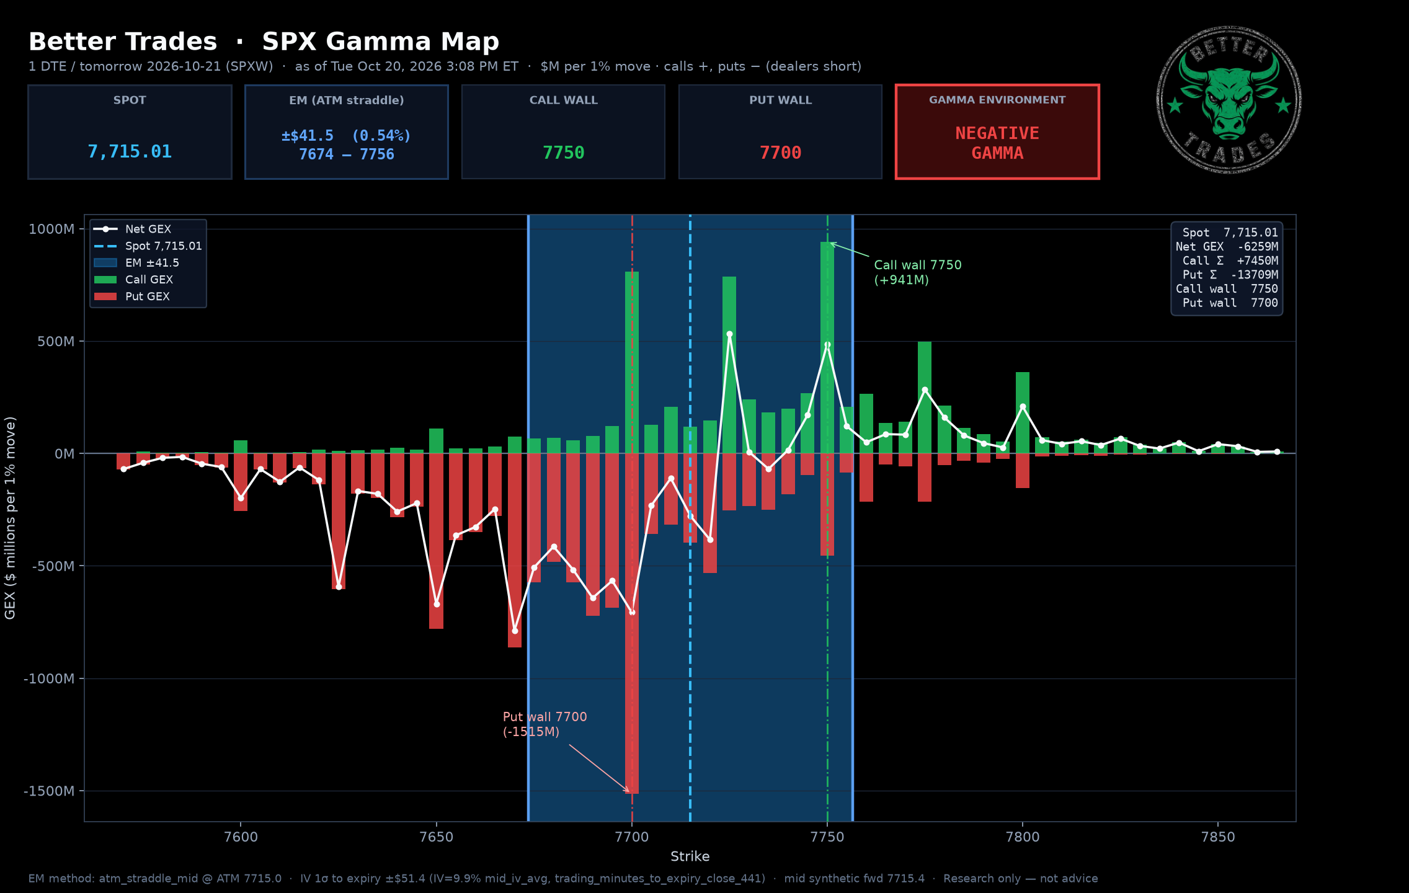
Task: Click the y-axis label -500M
Action: [53, 566]
